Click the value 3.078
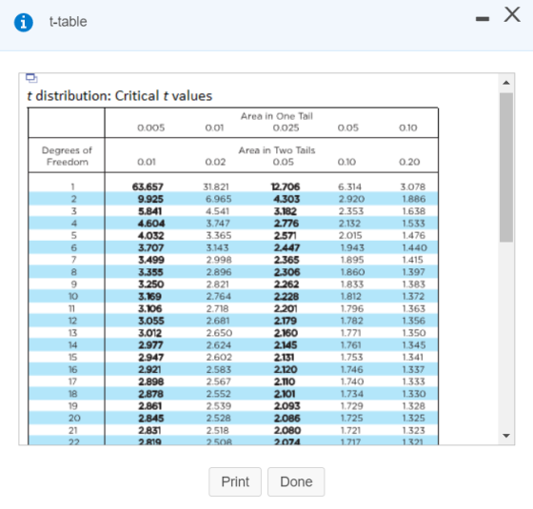The width and height of the screenshot is (533, 509). tap(413, 186)
